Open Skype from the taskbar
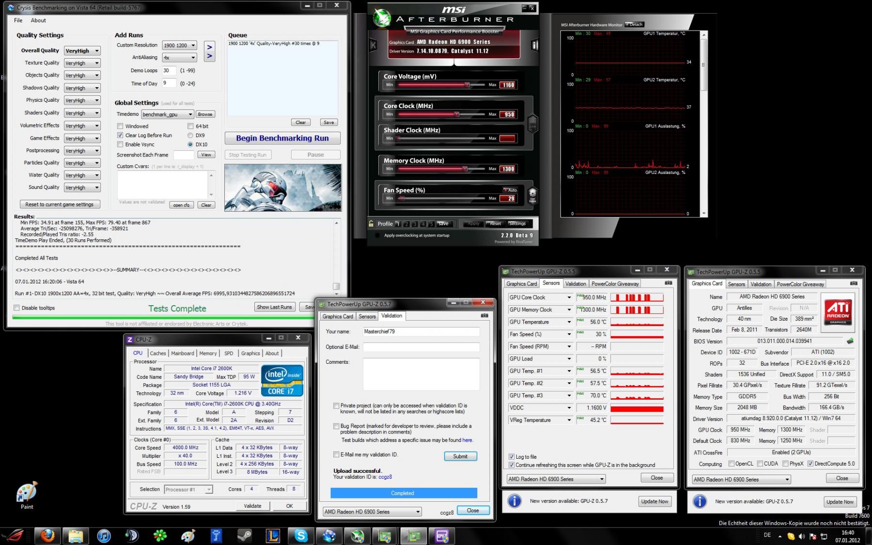 [x=301, y=536]
